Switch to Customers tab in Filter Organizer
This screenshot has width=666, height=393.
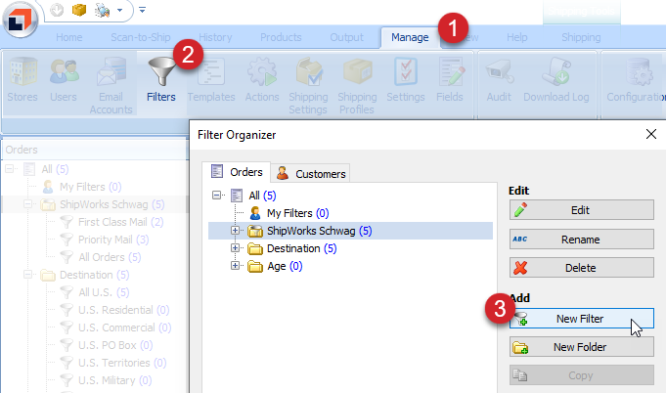pyautogui.click(x=310, y=174)
